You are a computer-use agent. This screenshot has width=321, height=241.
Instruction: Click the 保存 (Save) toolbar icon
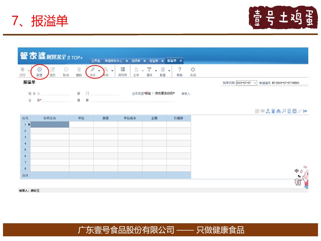point(93,70)
